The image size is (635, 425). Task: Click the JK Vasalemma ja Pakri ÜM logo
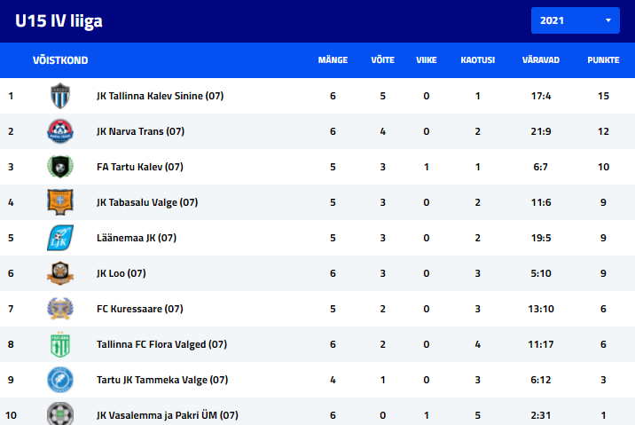(x=60, y=413)
